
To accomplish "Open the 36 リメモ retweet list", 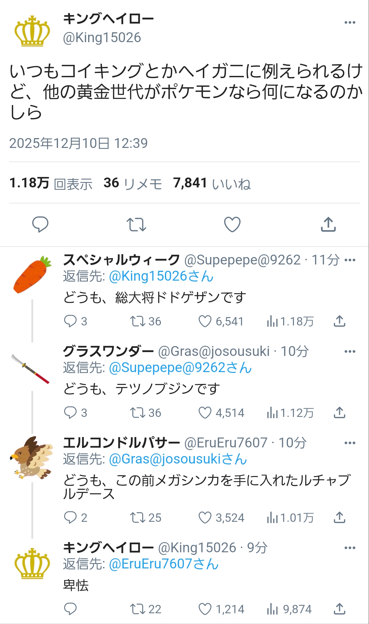I will point(133,183).
